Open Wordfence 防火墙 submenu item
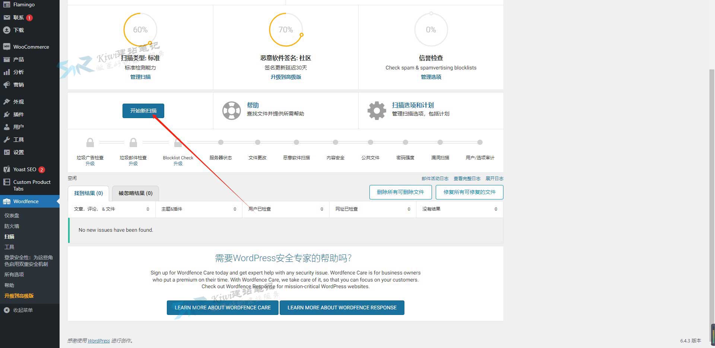This screenshot has width=715, height=348. pos(12,226)
